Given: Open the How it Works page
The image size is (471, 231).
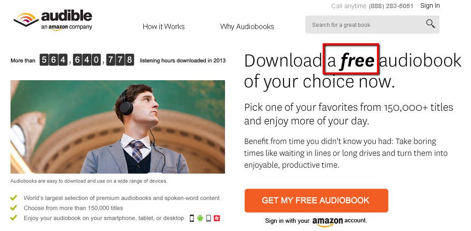Looking at the screenshot, I should [x=164, y=27].
